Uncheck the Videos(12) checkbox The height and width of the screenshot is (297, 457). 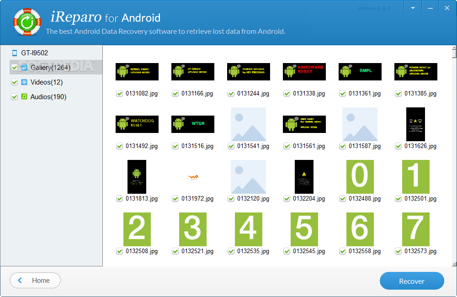coord(14,82)
